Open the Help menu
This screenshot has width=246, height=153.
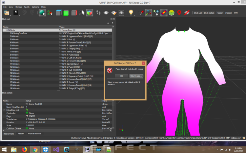coord(43,7)
